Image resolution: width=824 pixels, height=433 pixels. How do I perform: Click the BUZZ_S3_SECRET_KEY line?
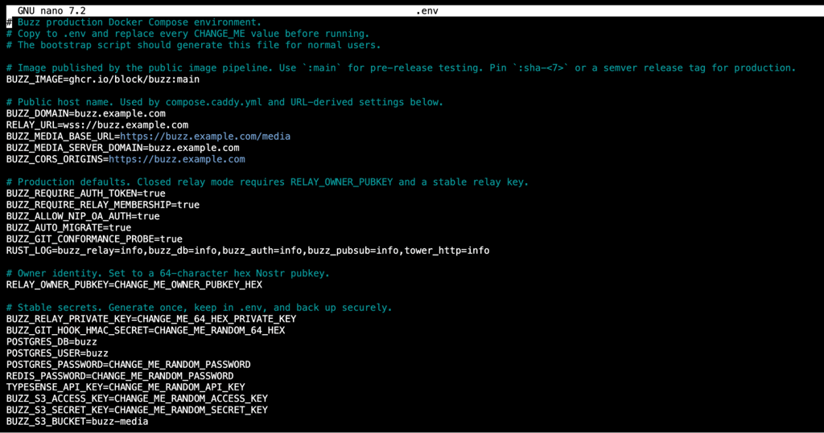point(137,410)
